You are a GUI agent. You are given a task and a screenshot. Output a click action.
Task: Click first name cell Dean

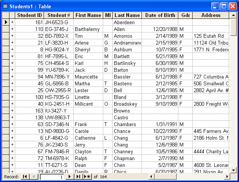(88, 165)
